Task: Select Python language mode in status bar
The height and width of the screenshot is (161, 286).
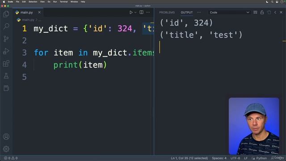Action: (261, 158)
